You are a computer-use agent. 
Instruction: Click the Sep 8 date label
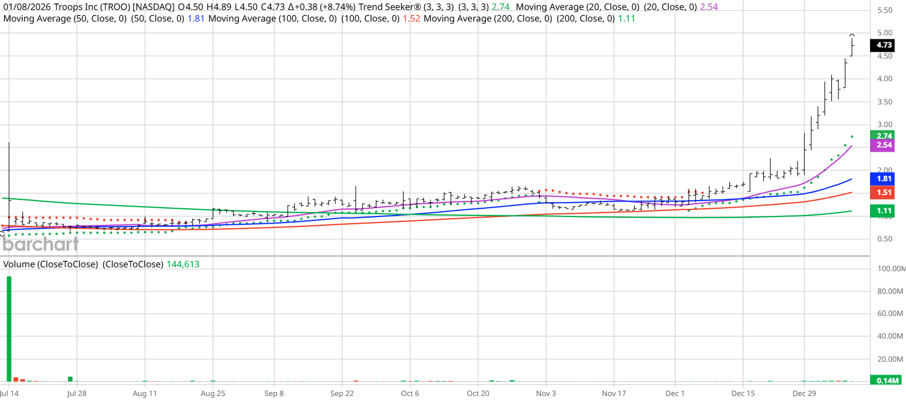click(274, 394)
